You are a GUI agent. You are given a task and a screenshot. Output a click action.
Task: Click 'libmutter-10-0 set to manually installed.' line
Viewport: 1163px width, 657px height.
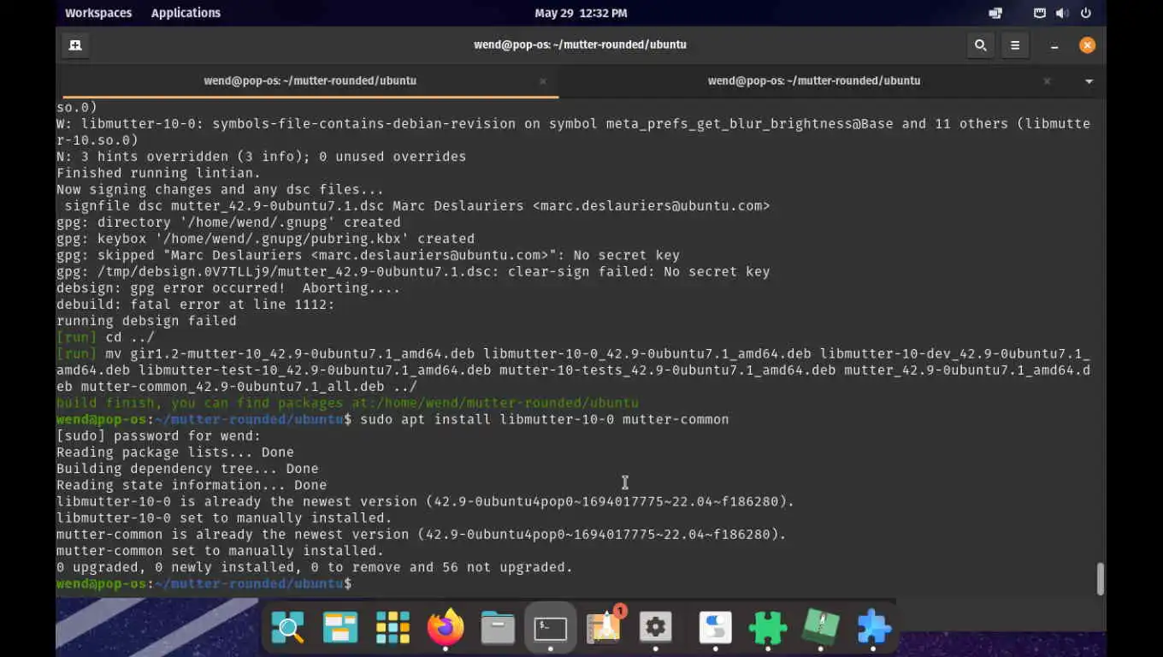tap(224, 518)
